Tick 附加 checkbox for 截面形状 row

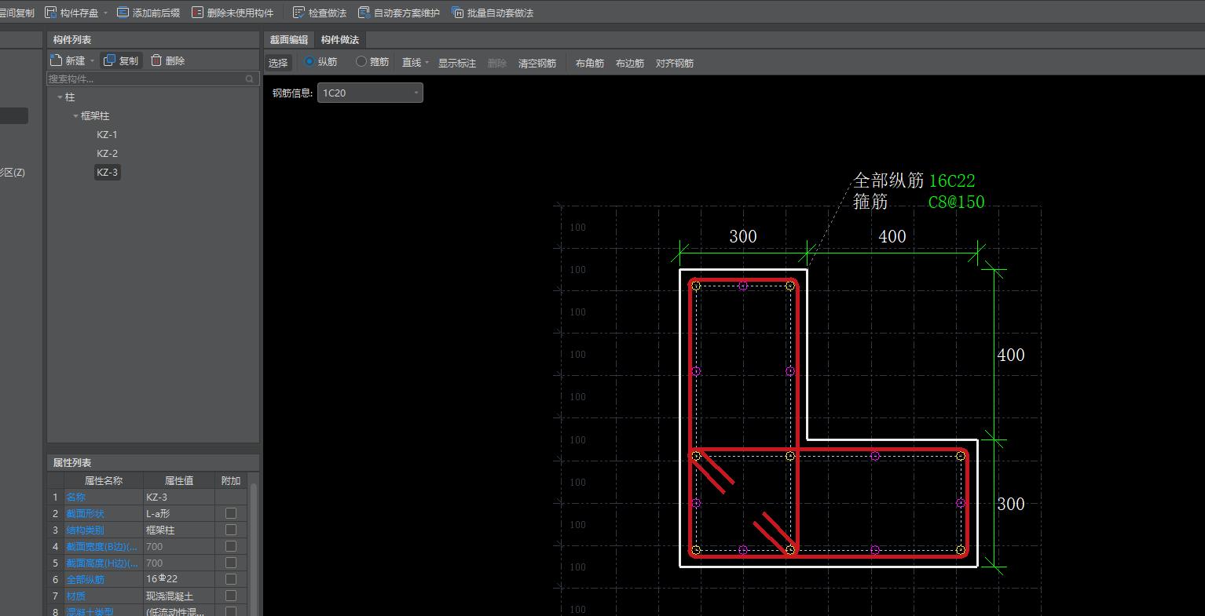click(231, 513)
